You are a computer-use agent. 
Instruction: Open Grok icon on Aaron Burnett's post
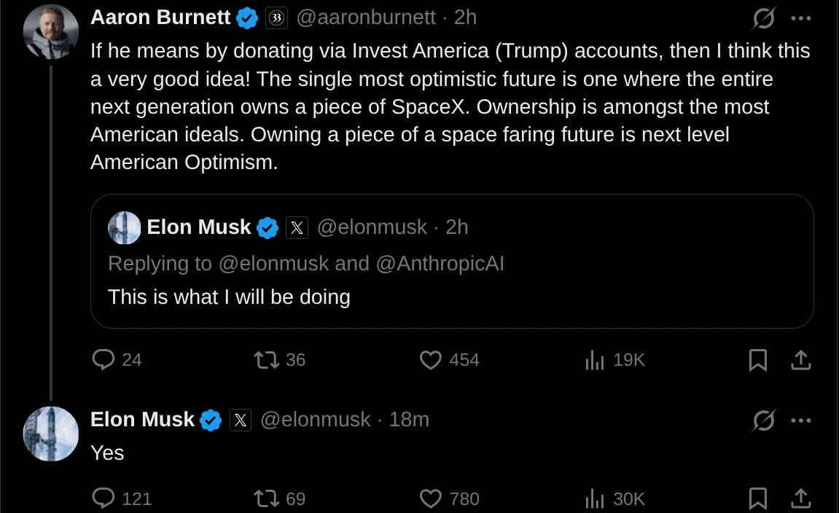[x=763, y=17]
